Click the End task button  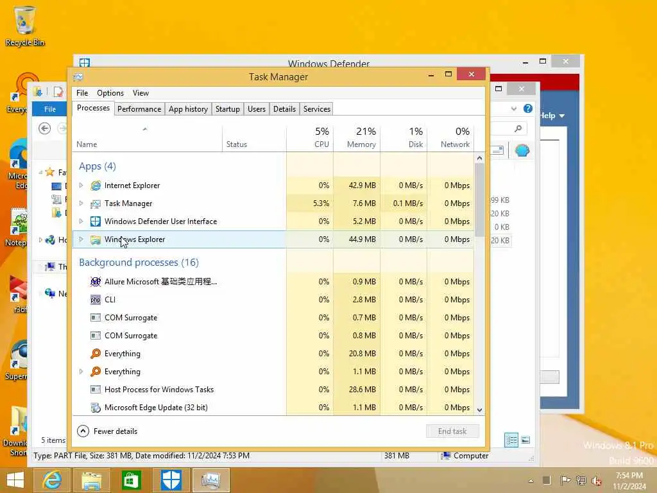click(452, 431)
